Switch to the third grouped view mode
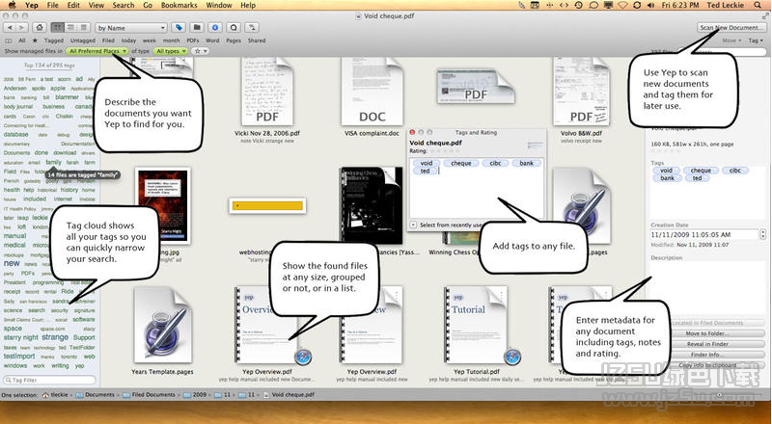The width and height of the screenshot is (772, 424). 83,28
